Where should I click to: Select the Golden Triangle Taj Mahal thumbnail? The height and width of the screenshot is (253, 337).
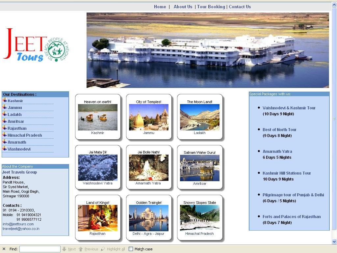(x=148, y=218)
